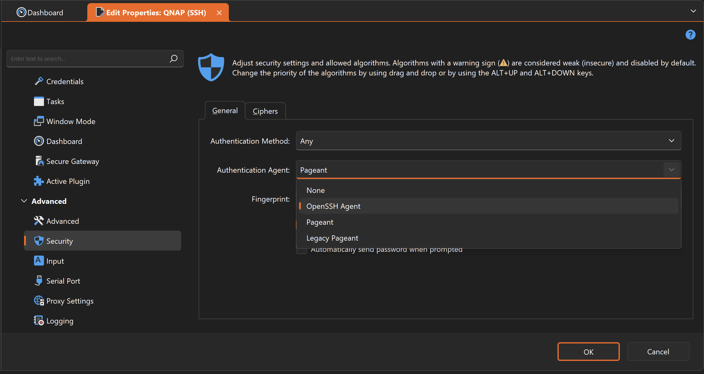Switch to the Ciphers tab

[265, 111]
